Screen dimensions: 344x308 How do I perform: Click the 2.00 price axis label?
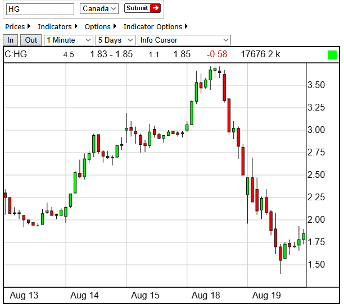pyautogui.click(x=316, y=219)
